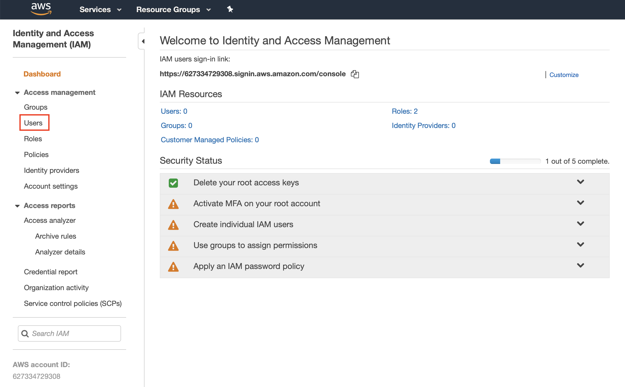
Task: Click the Identity Providers: 0 link
Action: tap(424, 126)
